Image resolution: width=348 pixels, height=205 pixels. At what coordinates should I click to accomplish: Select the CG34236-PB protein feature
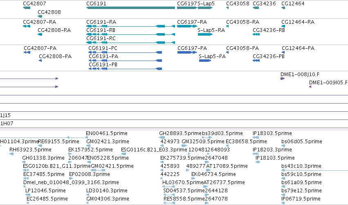point(256,61)
